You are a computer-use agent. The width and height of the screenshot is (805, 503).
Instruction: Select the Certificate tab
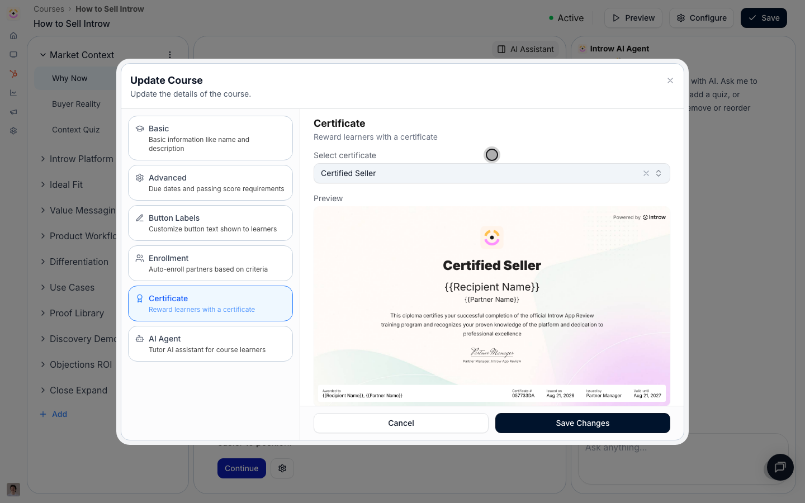tap(210, 303)
